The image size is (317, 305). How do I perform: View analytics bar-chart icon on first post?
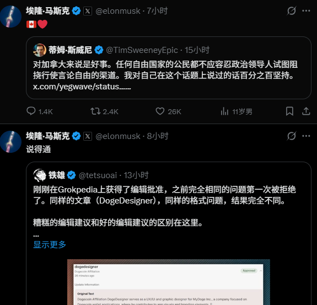(224, 111)
